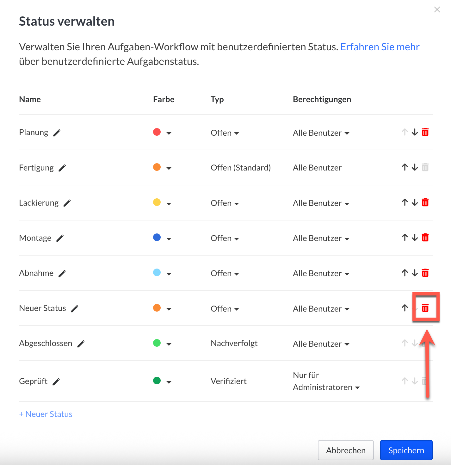The width and height of the screenshot is (451, 465).
Task: Click the Speichern button
Action: click(x=406, y=450)
